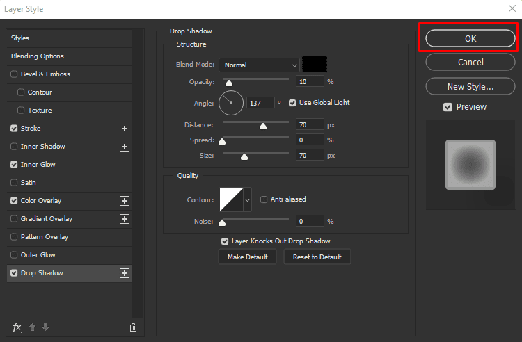Enable Anti-aliased checkbox
The height and width of the screenshot is (342, 522).
[264, 199]
